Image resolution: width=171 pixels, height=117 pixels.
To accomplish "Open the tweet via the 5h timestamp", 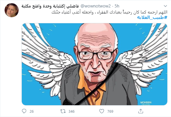I will pyautogui.click(x=117, y=6).
